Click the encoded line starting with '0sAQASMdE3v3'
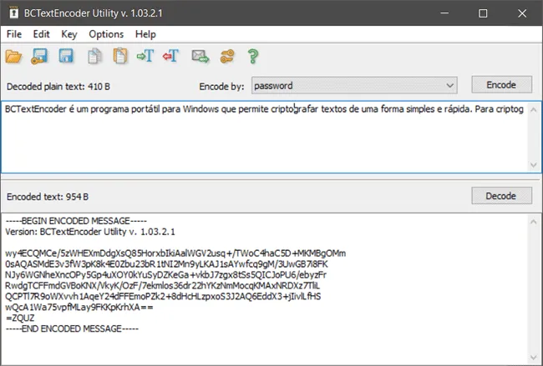Viewport: 543px width, 366px height. pos(166,264)
